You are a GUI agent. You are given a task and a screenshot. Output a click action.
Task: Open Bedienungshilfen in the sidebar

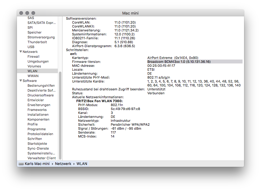coord(41,86)
